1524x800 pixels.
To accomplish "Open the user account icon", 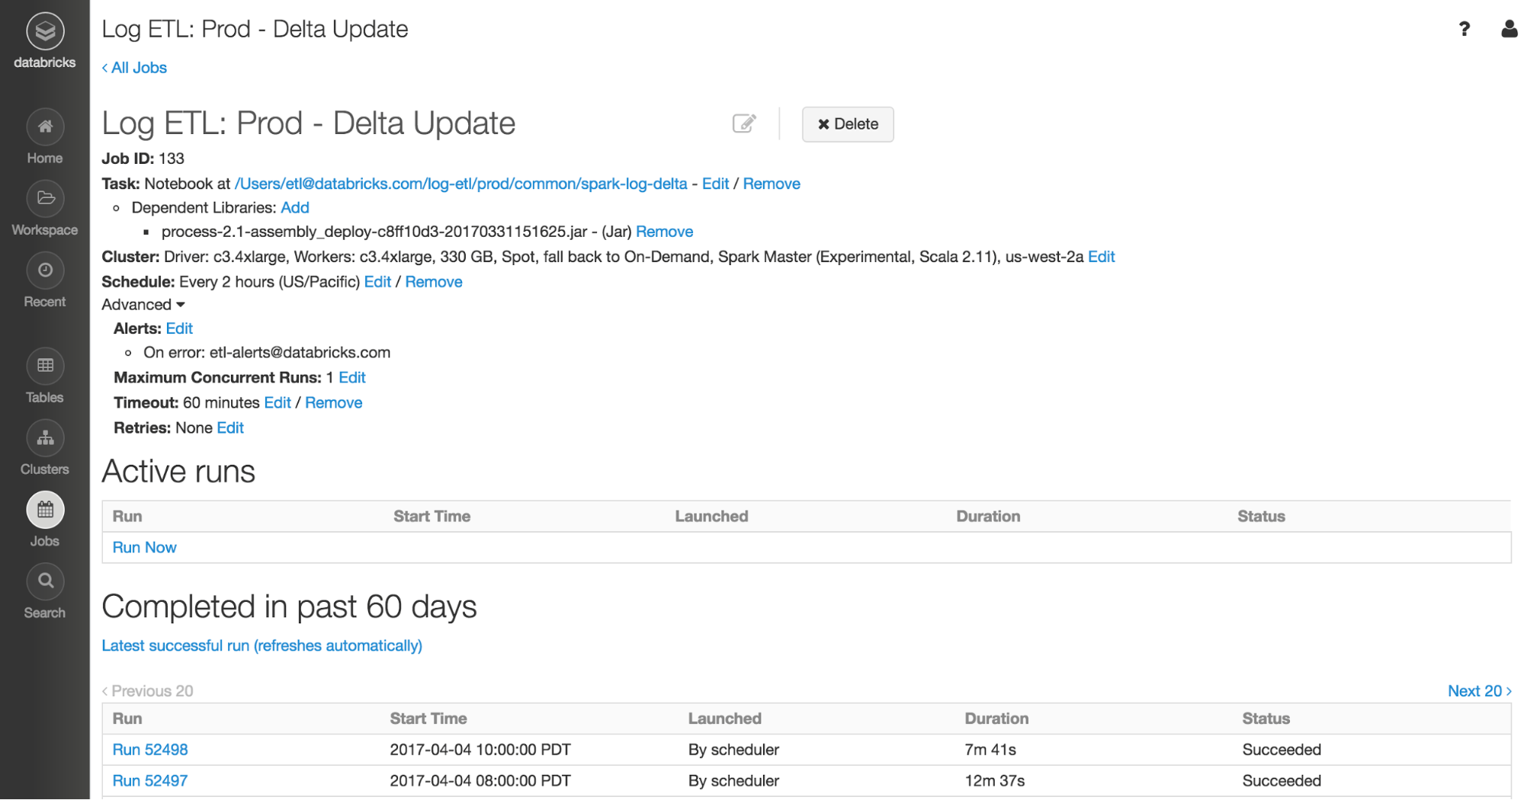I will tap(1509, 29).
